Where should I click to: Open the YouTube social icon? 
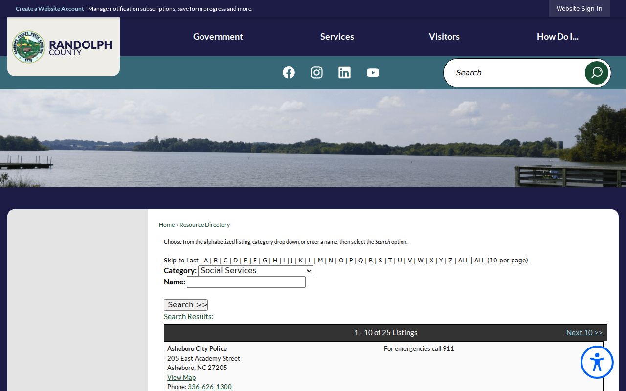click(373, 72)
